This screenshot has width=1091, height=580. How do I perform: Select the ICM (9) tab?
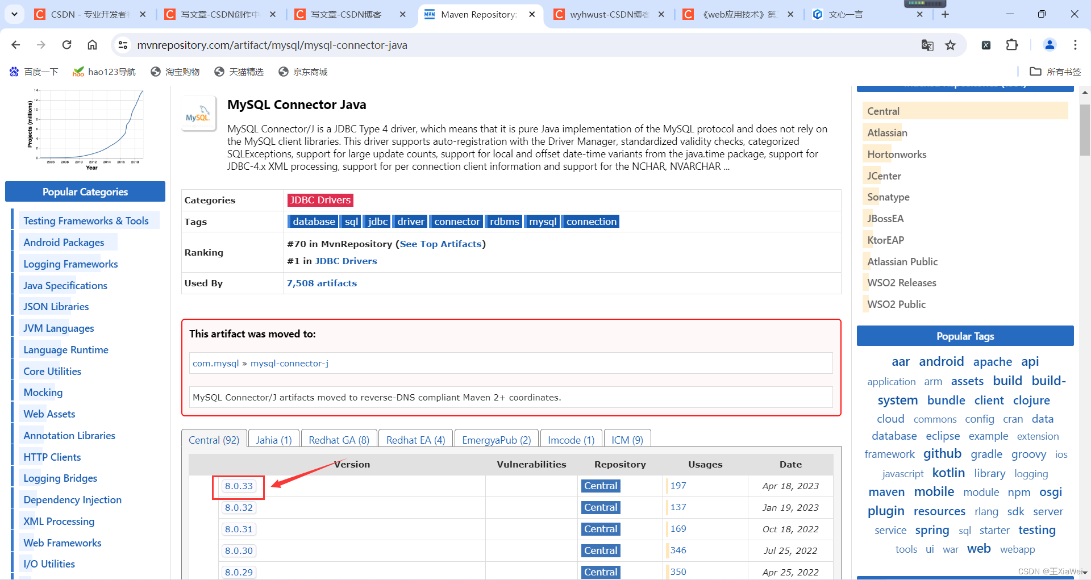tap(627, 440)
